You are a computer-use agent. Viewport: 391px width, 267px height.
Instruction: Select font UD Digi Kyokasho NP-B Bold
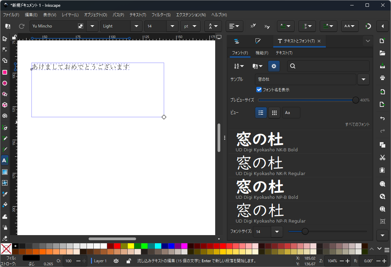(x=300, y=189)
